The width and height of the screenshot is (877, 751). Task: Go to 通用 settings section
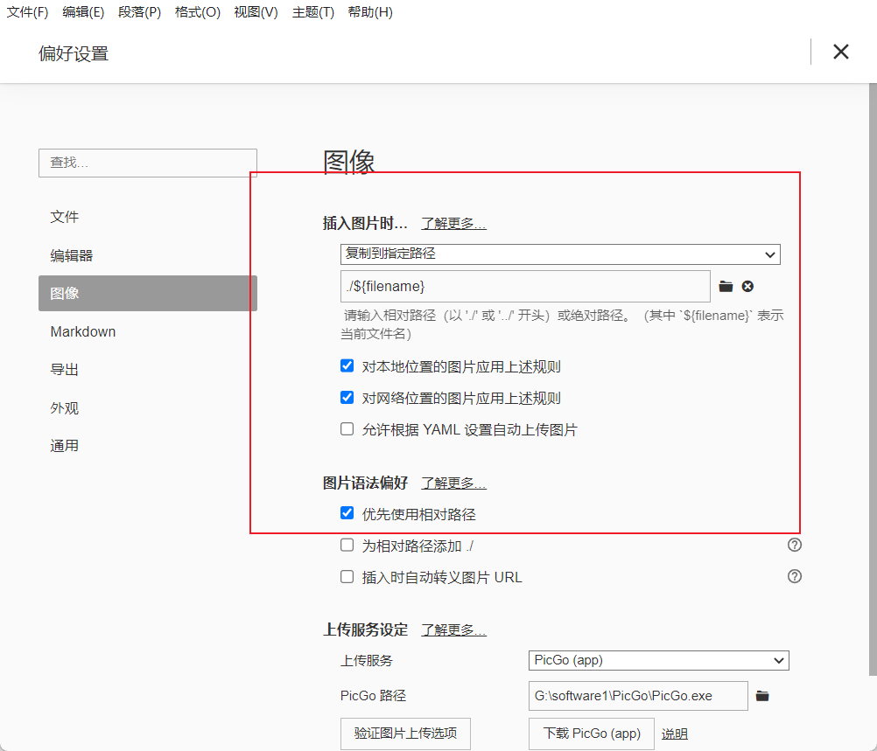point(148,446)
